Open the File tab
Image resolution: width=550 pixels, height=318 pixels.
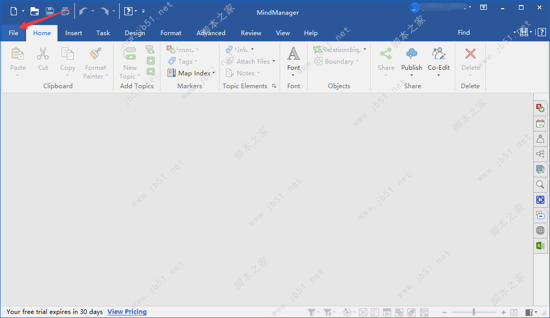point(13,33)
